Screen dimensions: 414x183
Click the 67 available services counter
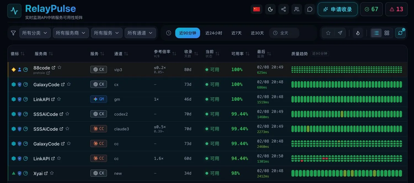pos(371,9)
